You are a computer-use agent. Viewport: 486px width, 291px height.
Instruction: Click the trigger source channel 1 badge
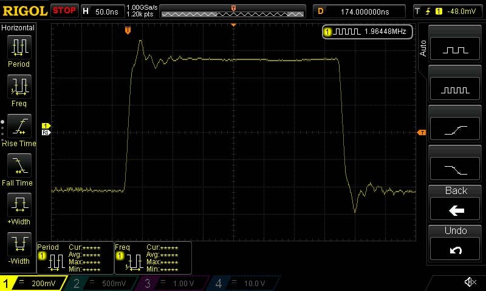point(439,12)
